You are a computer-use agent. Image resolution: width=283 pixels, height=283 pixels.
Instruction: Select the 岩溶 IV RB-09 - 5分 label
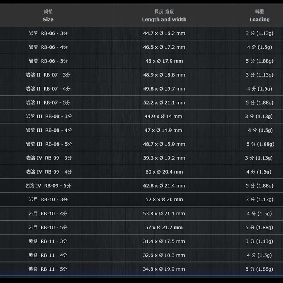[48, 186]
